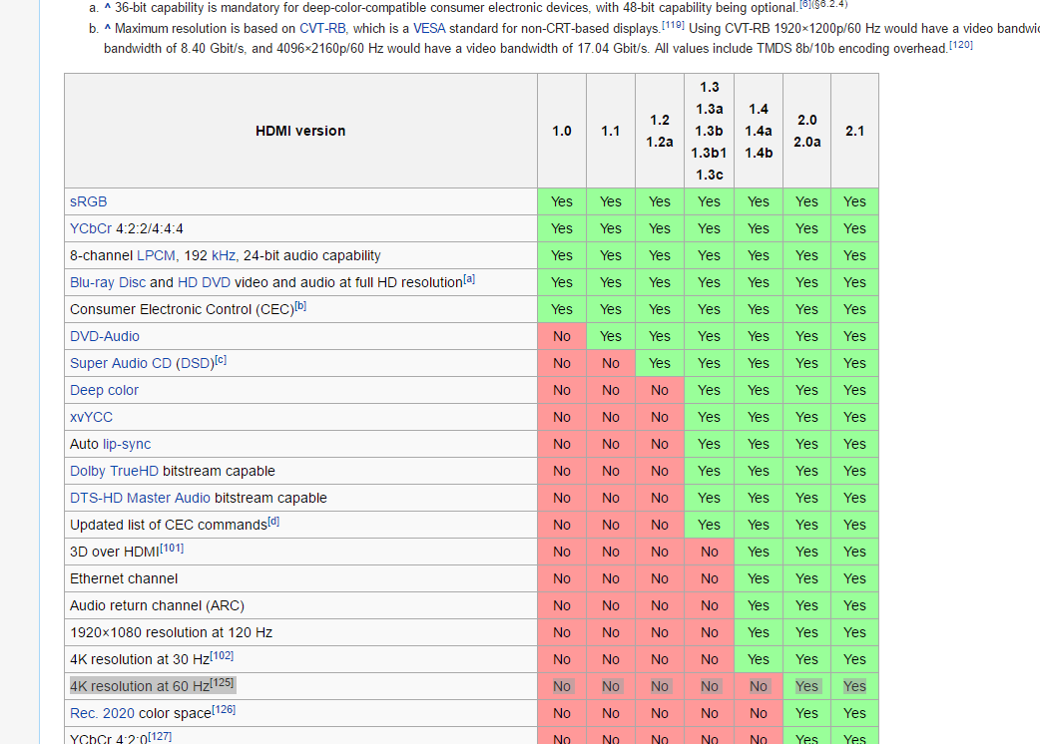
Task: Select the 1.0 version column header
Action: click(x=562, y=132)
